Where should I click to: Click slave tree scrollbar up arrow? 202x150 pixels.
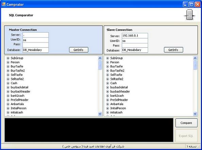tap(195, 58)
